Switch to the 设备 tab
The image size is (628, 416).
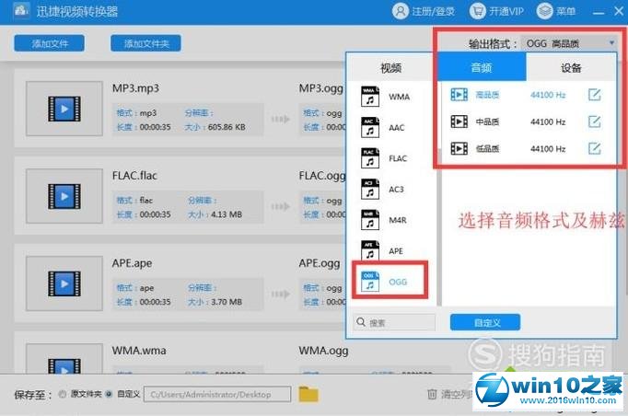(571, 68)
